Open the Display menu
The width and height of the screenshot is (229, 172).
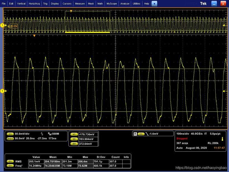(55, 4)
